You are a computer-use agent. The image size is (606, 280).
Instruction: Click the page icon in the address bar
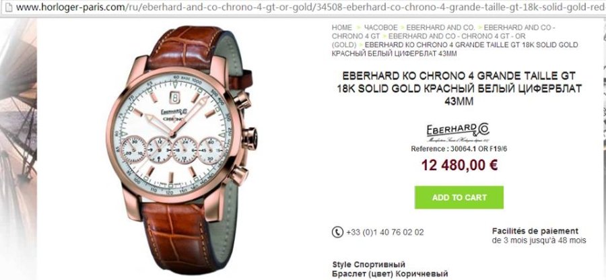tap(8, 7)
